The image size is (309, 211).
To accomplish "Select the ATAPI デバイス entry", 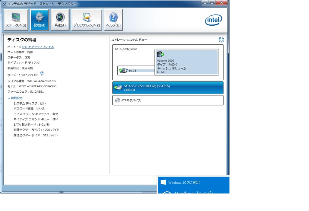I will [x=168, y=100].
